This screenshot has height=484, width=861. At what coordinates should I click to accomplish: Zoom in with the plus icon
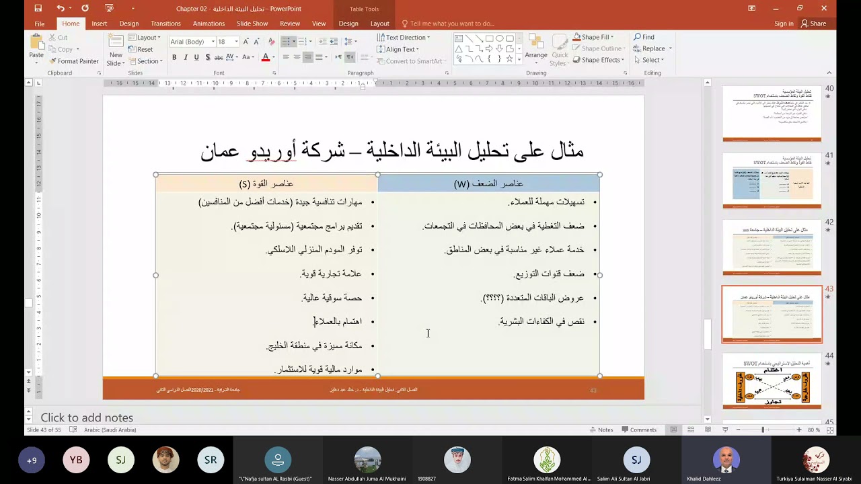799,430
